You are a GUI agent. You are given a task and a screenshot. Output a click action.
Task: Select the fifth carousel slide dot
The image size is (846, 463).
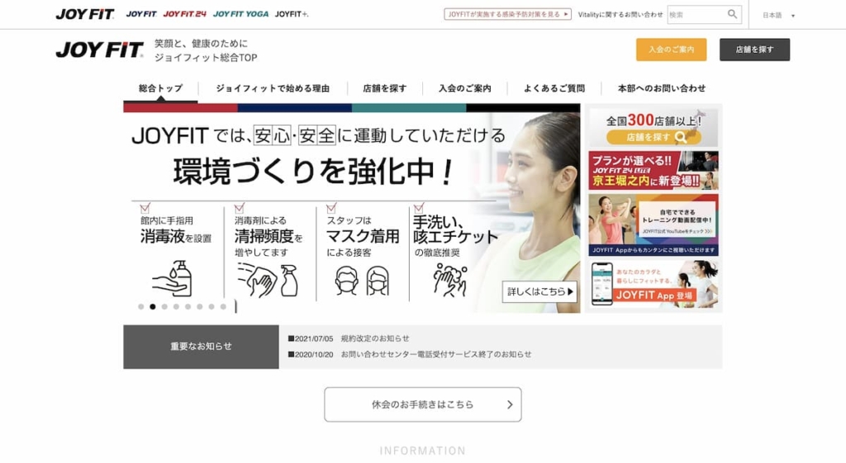point(188,307)
